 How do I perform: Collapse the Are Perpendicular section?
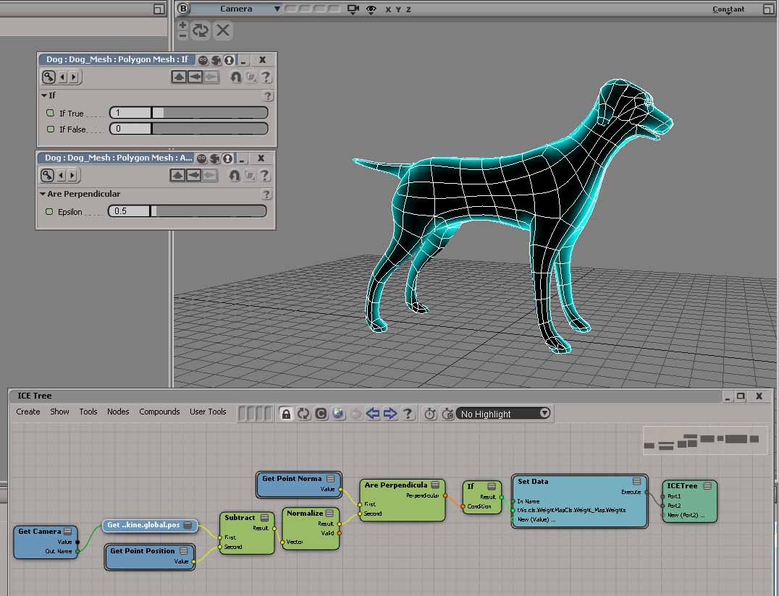coord(43,194)
